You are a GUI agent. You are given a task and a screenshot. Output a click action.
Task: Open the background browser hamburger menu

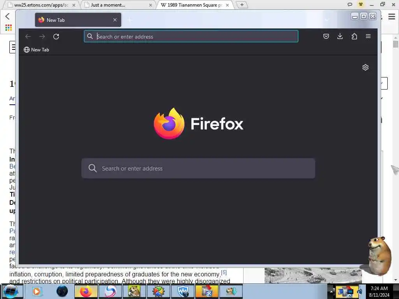(392, 17)
